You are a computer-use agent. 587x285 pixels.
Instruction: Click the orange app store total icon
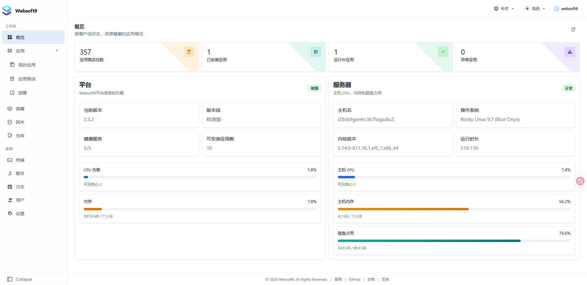point(189,52)
